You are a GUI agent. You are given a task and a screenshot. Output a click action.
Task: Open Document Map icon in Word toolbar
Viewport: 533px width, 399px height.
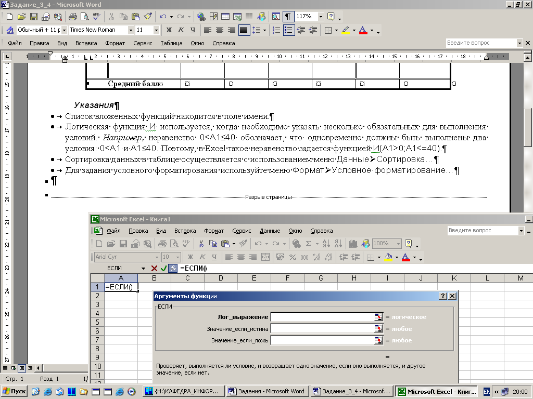tap(276, 16)
